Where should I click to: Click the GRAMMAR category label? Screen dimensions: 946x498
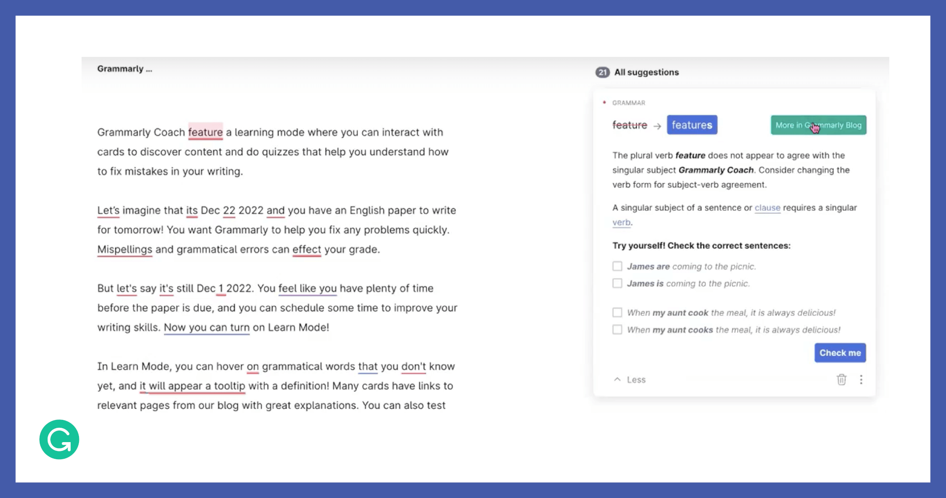click(629, 103)
